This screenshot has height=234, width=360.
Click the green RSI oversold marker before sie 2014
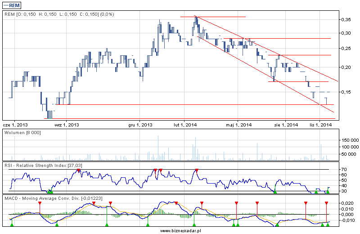coord(275,192)
